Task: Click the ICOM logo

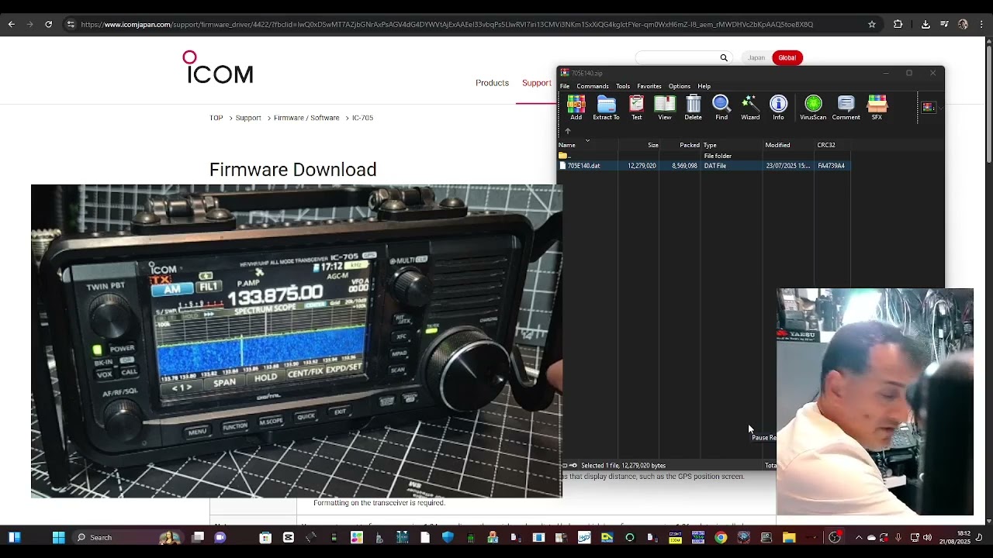Action: pyautogui.click(x=217, y=67)
